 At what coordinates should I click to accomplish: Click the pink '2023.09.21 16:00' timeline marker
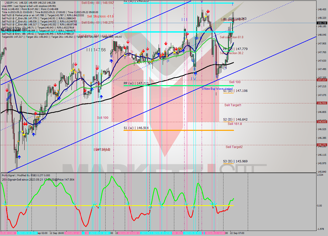click(215, 233)
